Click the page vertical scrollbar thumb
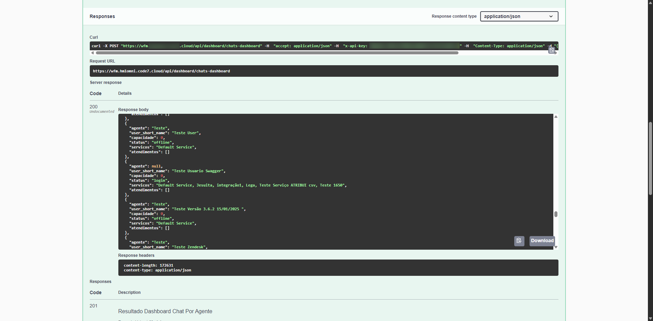 650,158
